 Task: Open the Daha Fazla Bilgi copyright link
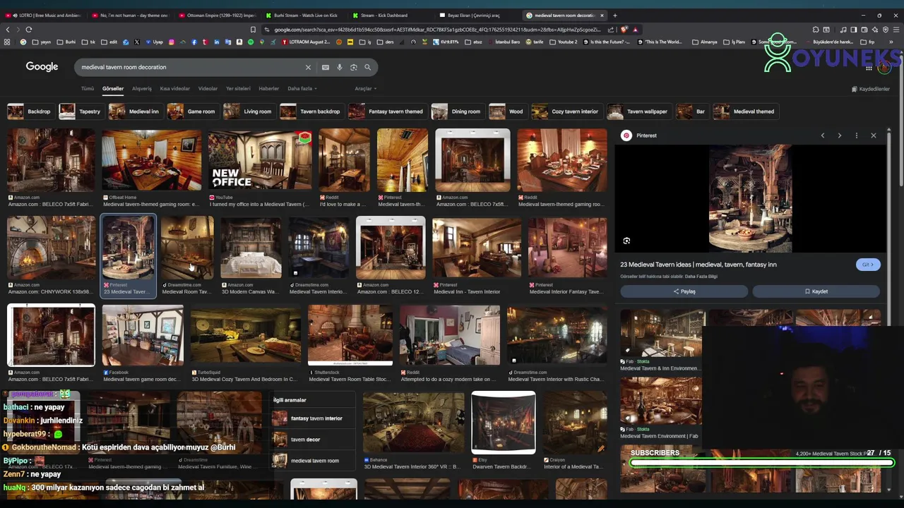tap(701, 277)
